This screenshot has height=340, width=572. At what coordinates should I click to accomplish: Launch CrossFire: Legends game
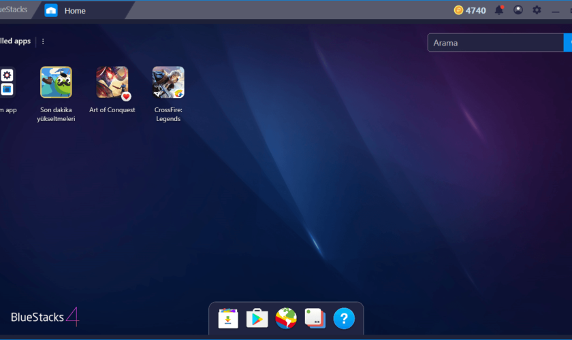pyautogui.click(x=168, y=82)
